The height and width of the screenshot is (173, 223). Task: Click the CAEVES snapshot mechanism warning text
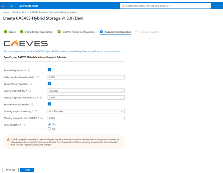click(65, 142)
